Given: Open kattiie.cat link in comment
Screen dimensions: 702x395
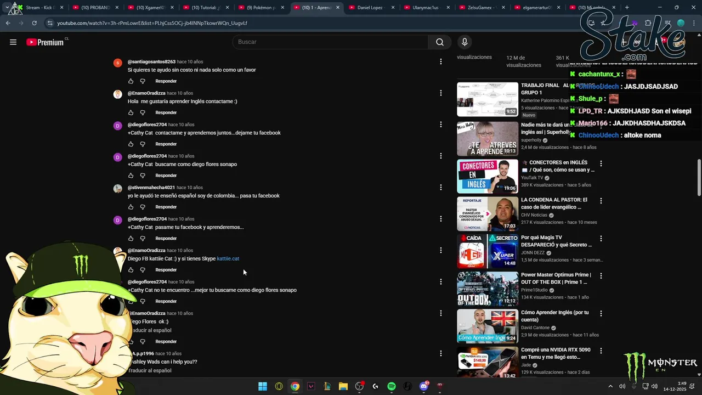Looking at the screenshot, I should pyautogui.click(x=228, y=259).
